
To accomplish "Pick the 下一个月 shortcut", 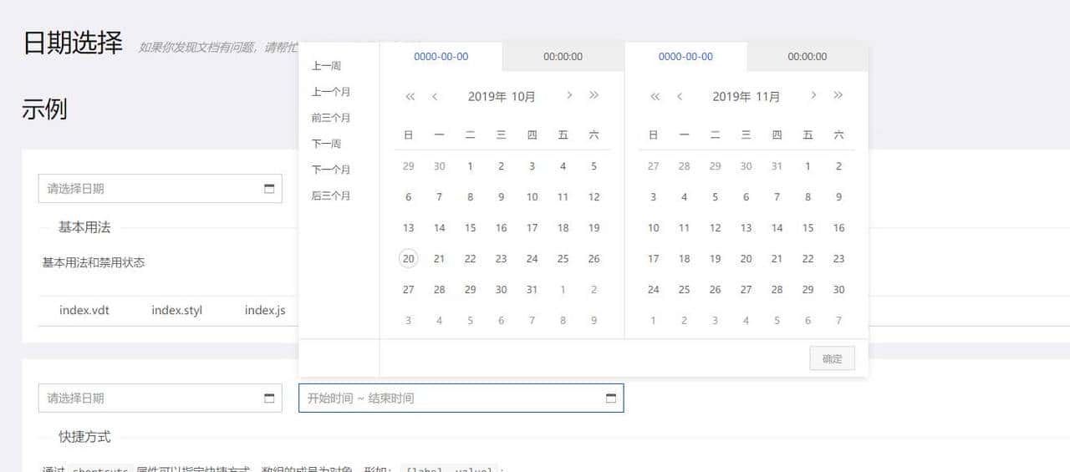I will tap(331, 170).
